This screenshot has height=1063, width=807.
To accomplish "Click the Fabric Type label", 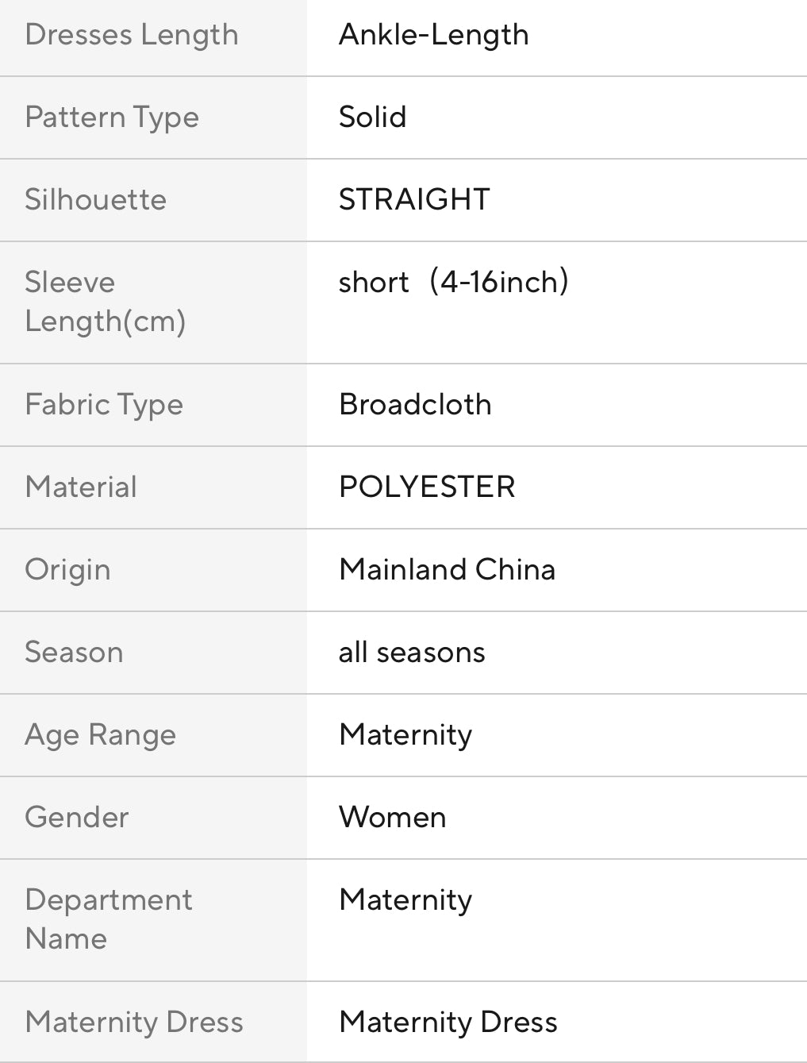I will tap(104, 405).
